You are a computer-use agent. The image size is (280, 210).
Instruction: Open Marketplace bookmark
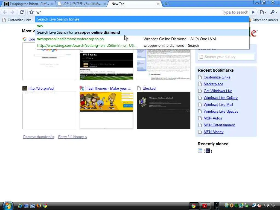213,84
